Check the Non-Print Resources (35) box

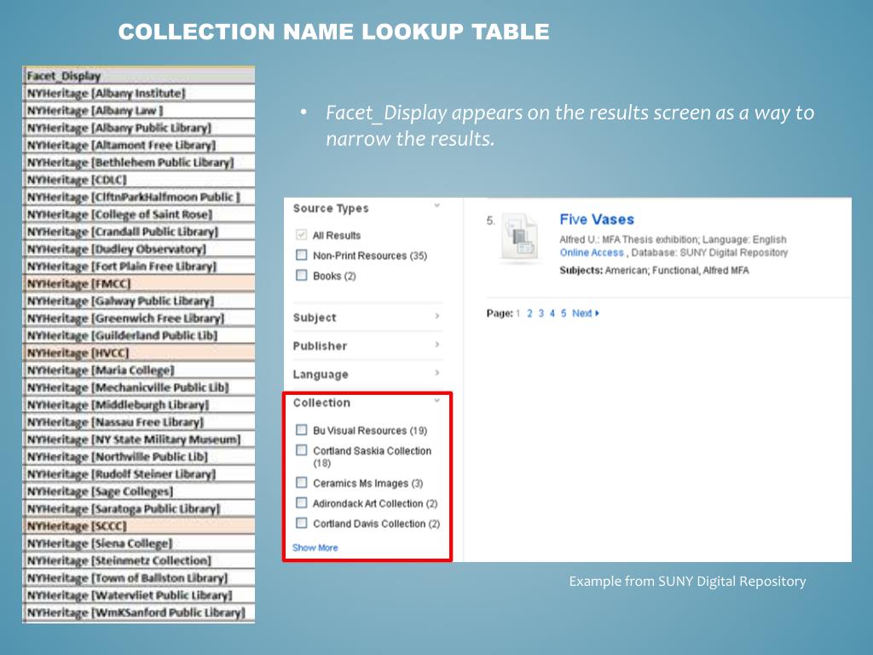pos(301,255)
